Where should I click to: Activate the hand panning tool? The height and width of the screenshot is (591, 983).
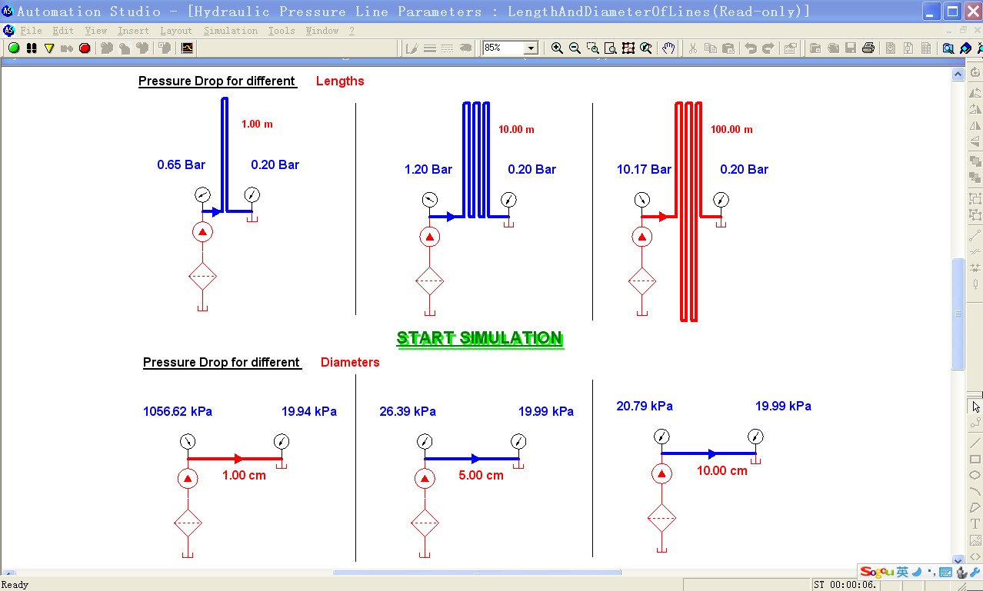pos(668,48)
